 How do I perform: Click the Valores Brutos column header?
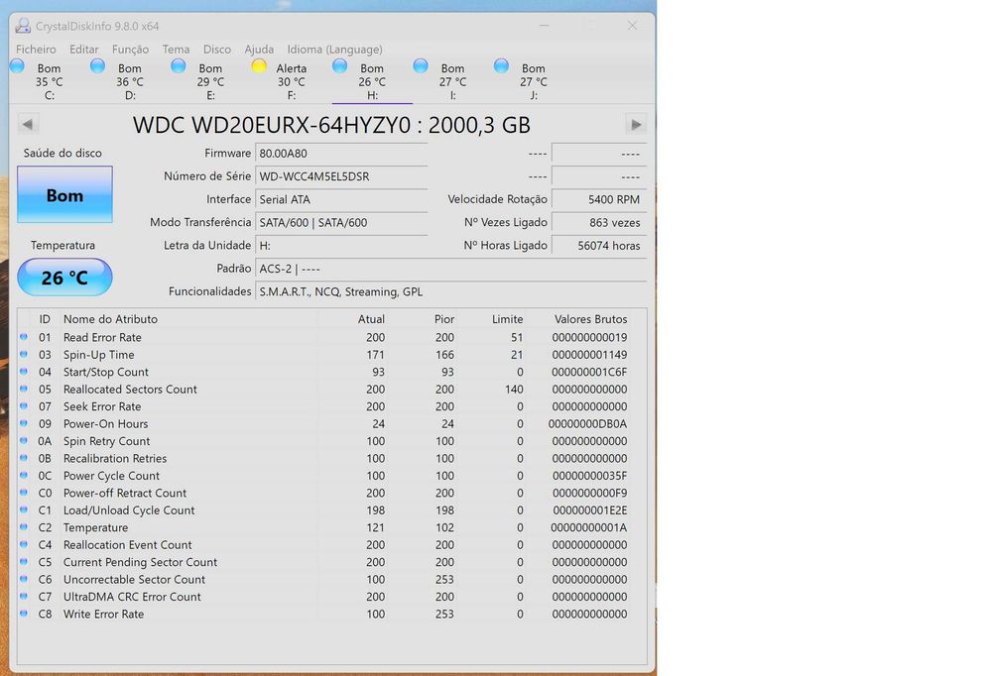click(591, 319)
